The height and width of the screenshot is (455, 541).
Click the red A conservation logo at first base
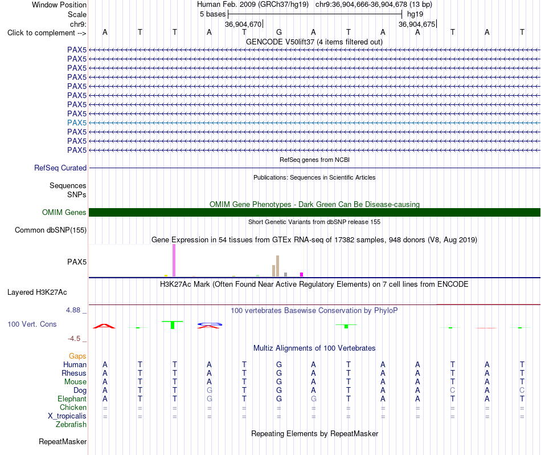point(104,326)
